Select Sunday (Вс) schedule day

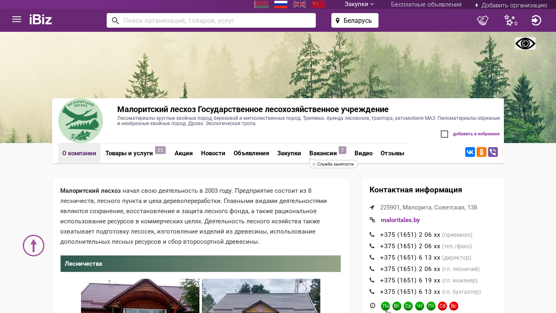(454, 306)
